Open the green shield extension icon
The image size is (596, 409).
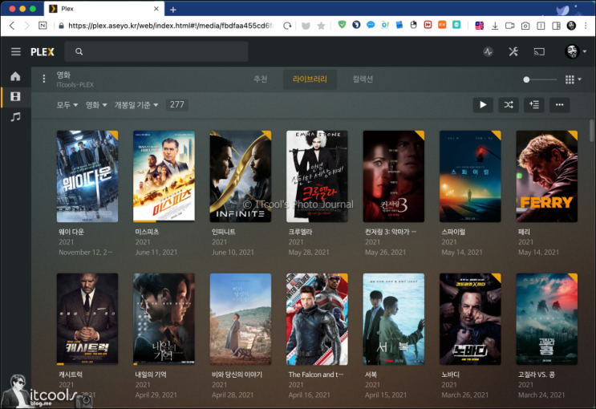(342, 25)
